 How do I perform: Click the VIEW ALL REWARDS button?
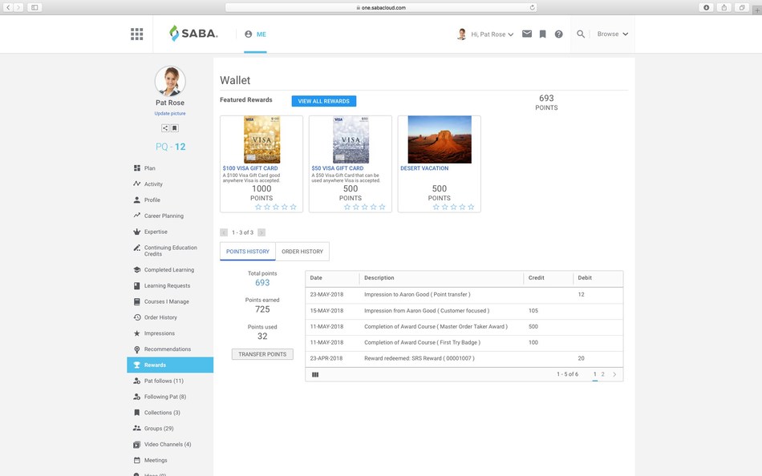[x=323, y=100]
